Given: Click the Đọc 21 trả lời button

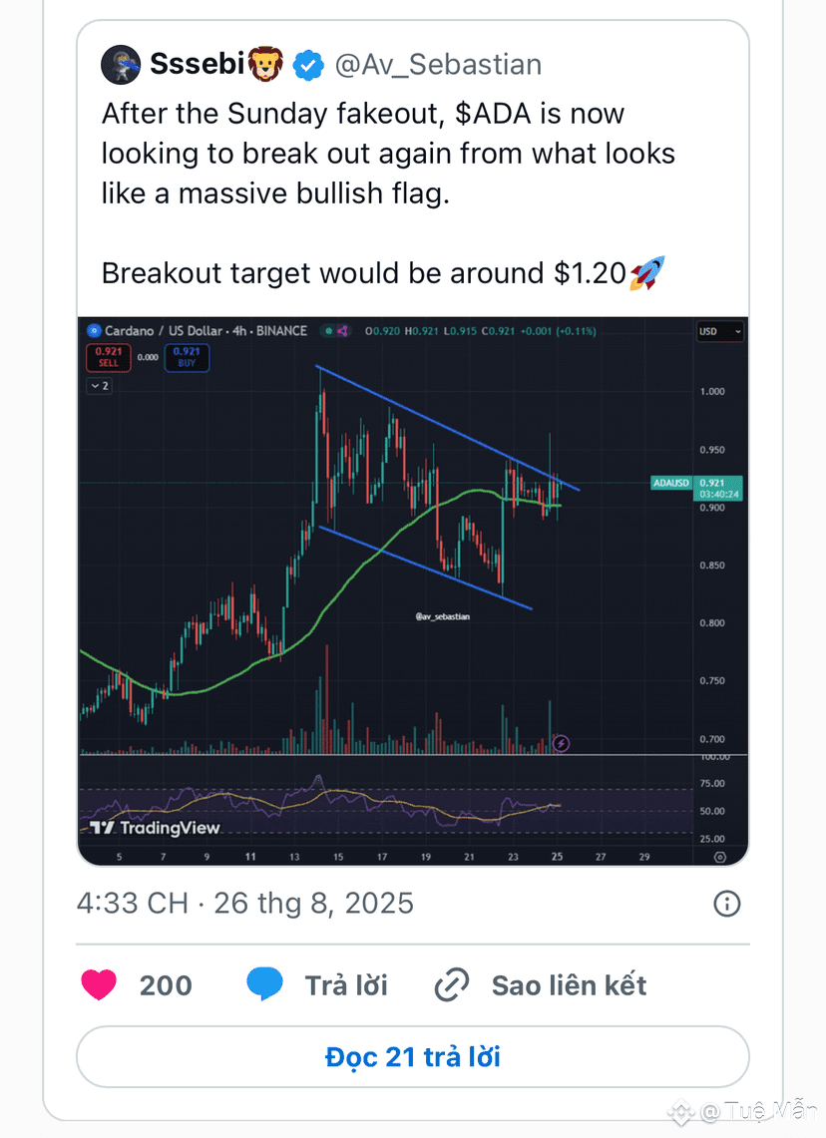Looking at the screenshot, I should click(412, 1057).
